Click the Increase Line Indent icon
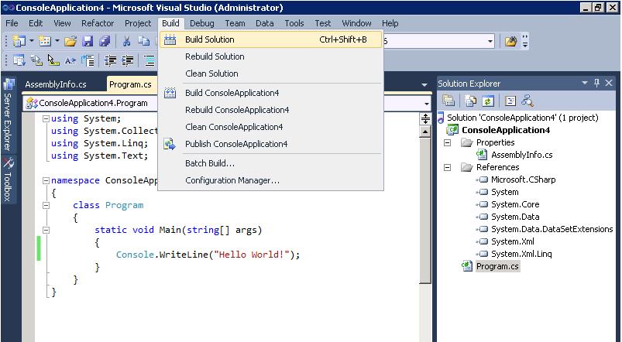622x342 pixels. [x=127, y=60]
